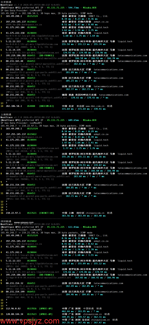Click the 德国 黑森 Frankfurt location text
The height and width of the screenshot is (325, 149).
click(79, 95)
